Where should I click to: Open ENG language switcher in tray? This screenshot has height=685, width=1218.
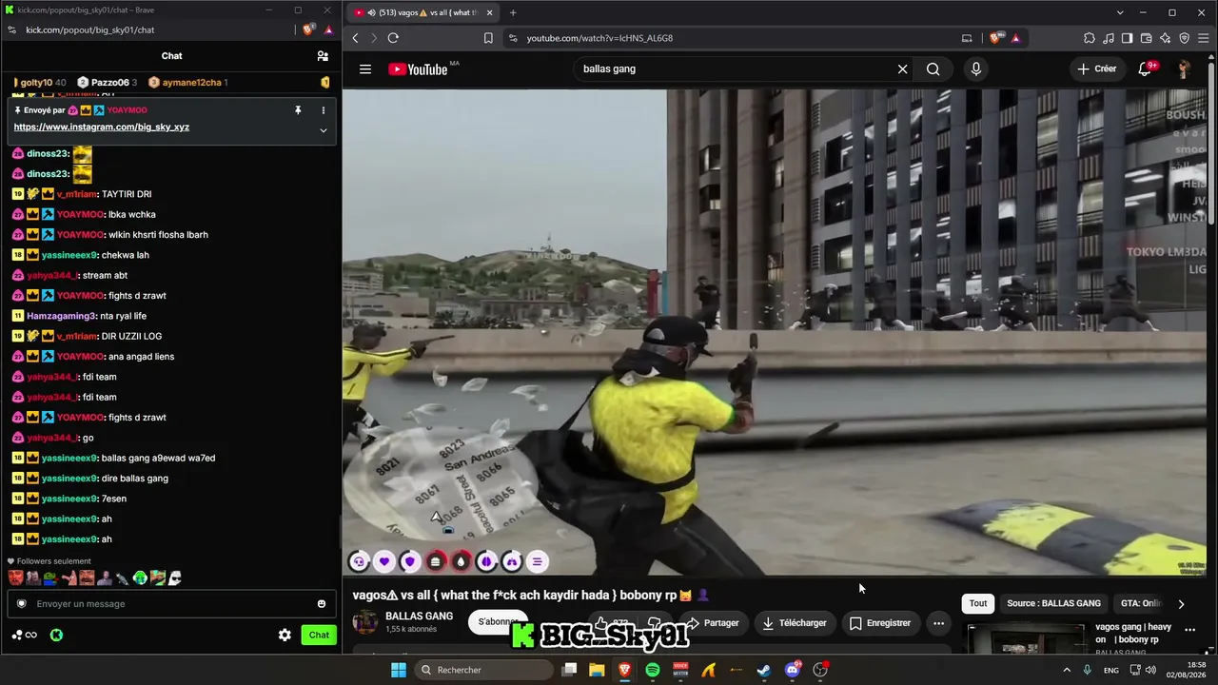[x=1111, y=671]
